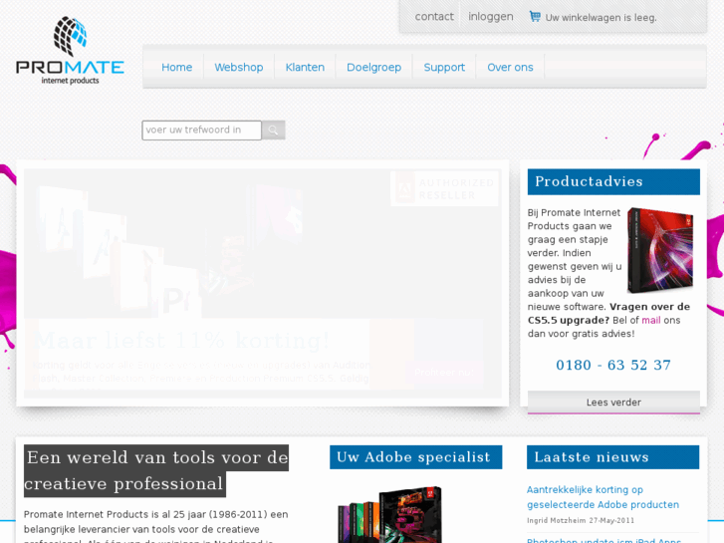Click the 'mail' link in Productadvies

coord(651,320)
